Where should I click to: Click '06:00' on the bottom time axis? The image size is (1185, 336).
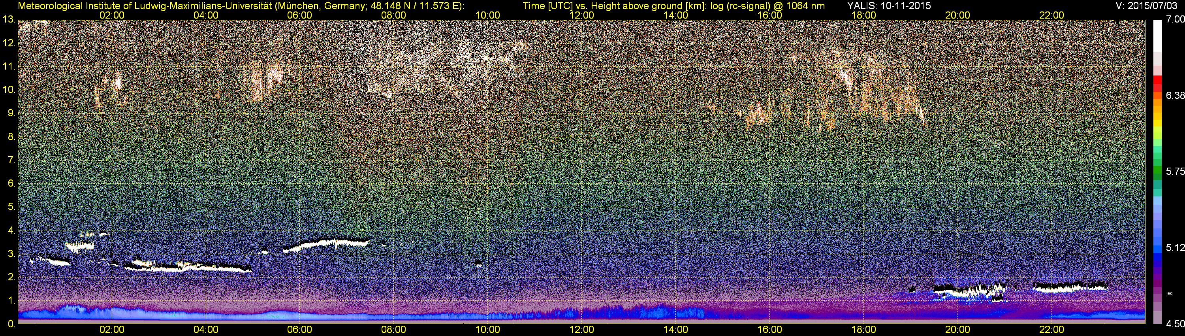pyautogui.click(x=299, y=330)
